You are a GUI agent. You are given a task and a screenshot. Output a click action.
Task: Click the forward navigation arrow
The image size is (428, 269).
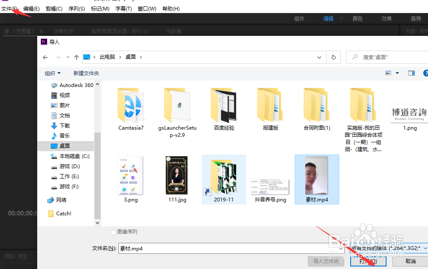point(55,57)
